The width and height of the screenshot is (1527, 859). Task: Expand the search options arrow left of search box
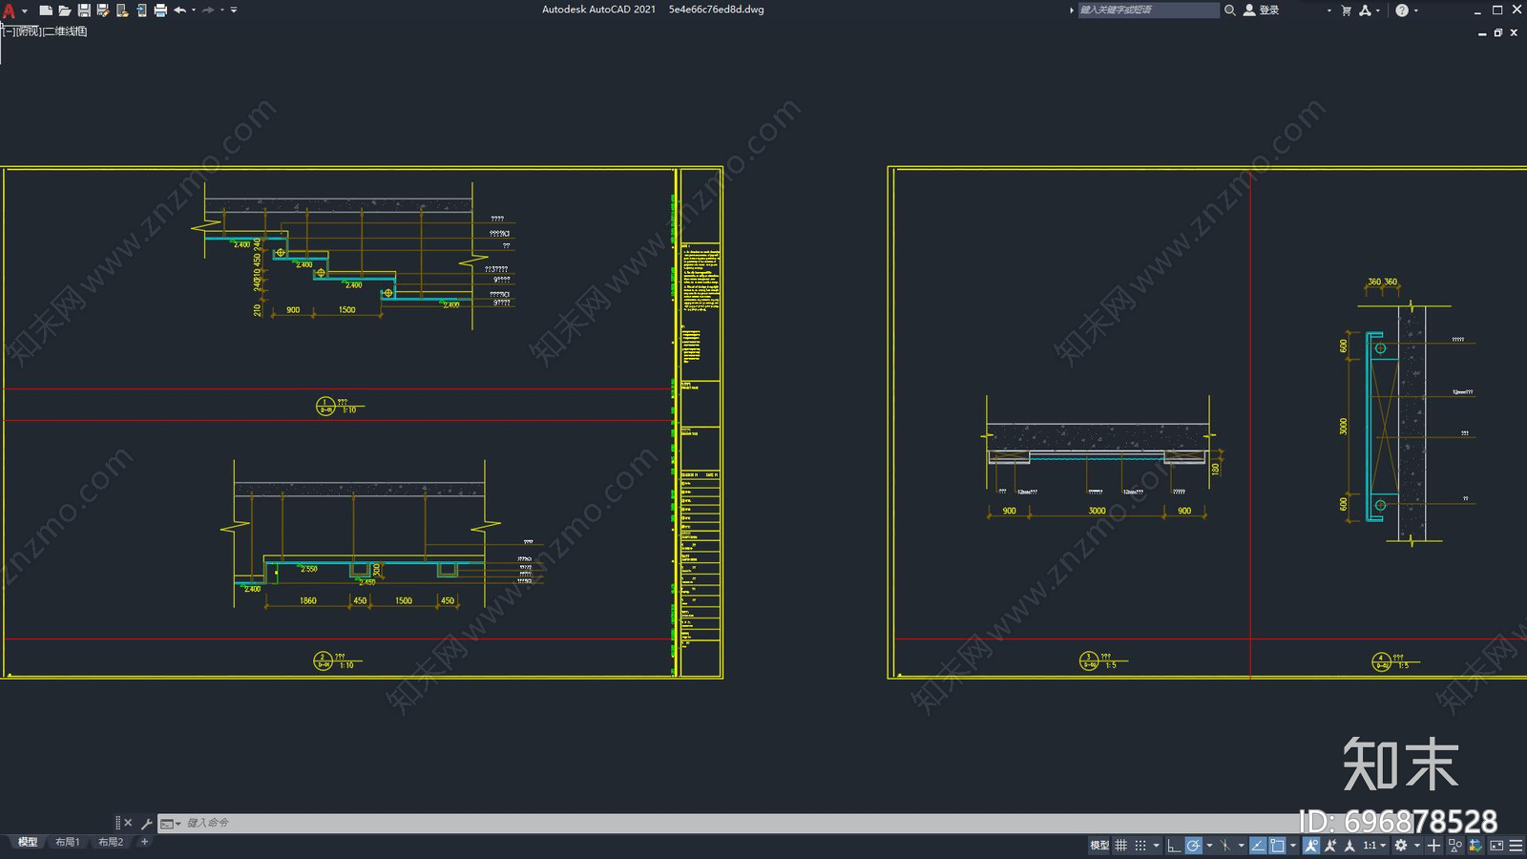pyautogui.click(x=1071, y=10)
